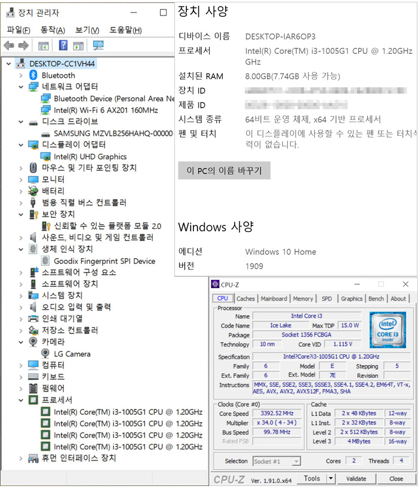Select SAMSUNG MZVLB256HAHQ-00000 disk drive
This screenshot has width=418, height=489.
point(113,133)
